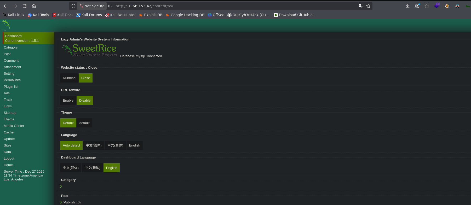The height and width of the screenshot is (205, 471).
Task: Set Language to Auto detect
Action: (x=71, y=145)
